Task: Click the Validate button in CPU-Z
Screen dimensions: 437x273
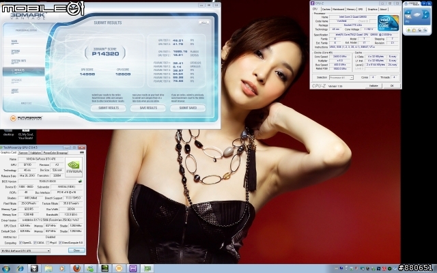Action: coord(373,86)
